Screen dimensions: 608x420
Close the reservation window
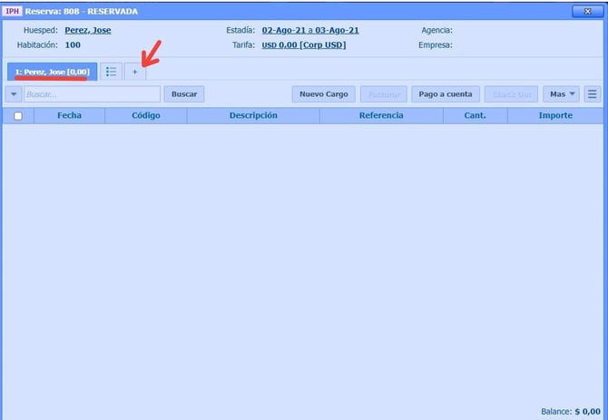click(585, 11)
